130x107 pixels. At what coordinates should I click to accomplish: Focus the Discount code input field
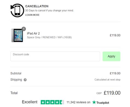click(x=55, y=56)
